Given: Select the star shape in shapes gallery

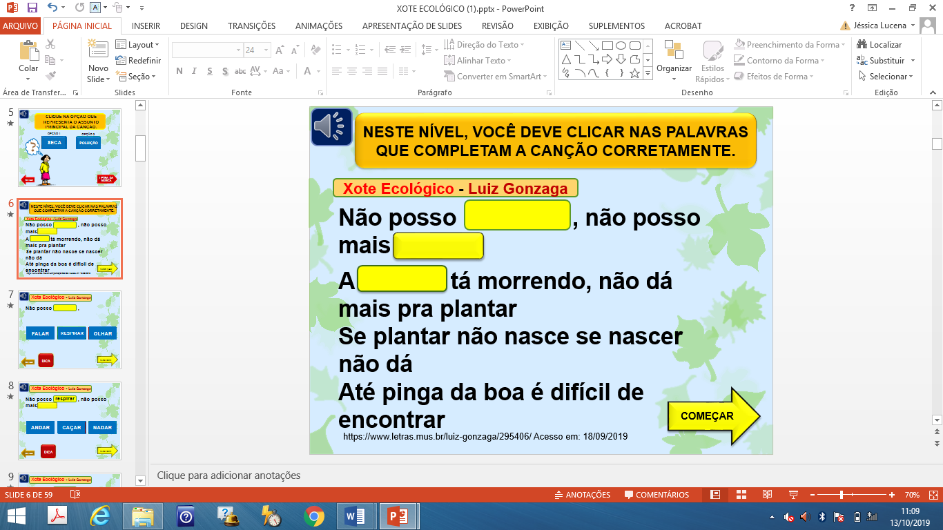Looking at the screenshot, I should click(634, 73).
